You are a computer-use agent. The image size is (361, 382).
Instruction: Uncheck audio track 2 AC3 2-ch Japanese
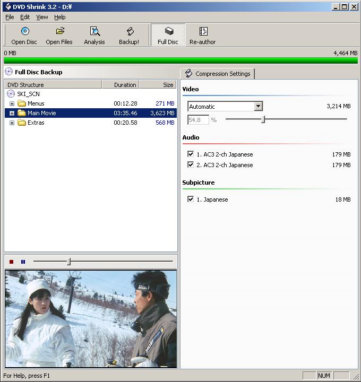point(191,164)
